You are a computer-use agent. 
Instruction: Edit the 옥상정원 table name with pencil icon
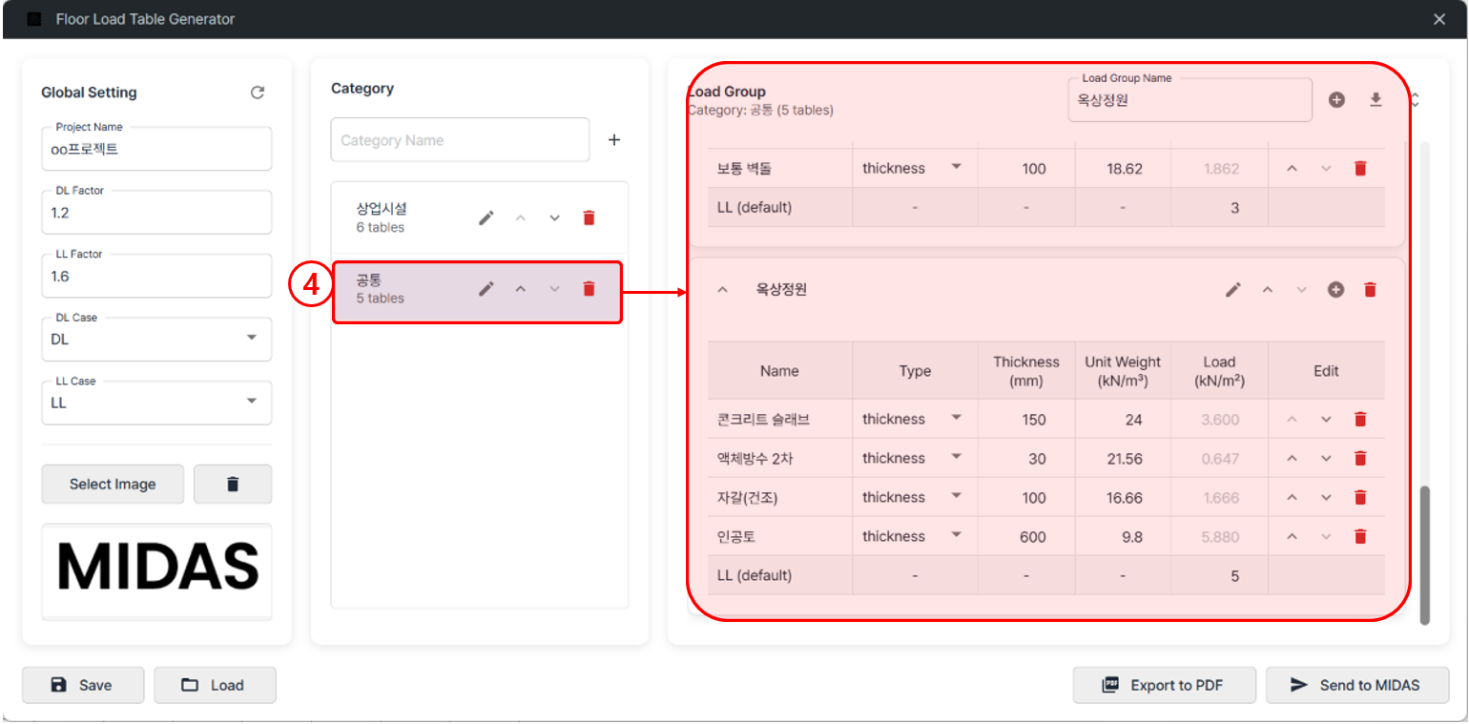tap(1234, 289)
